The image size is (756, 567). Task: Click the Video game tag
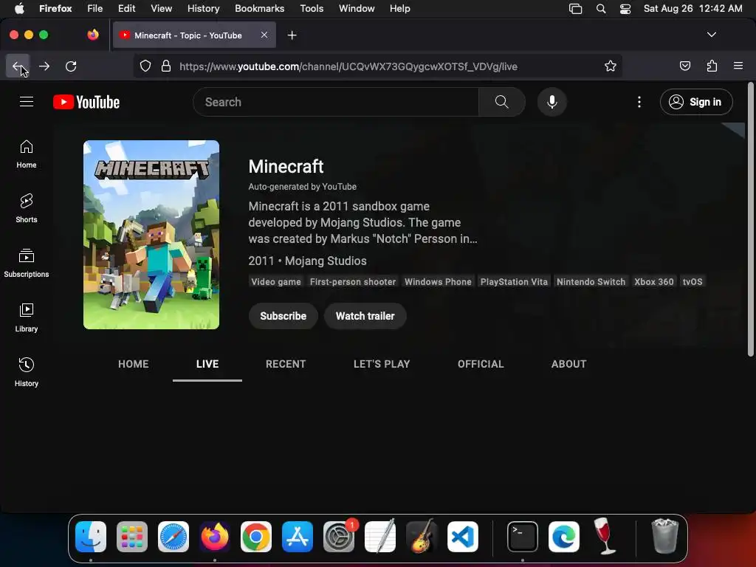click(276, 281)
